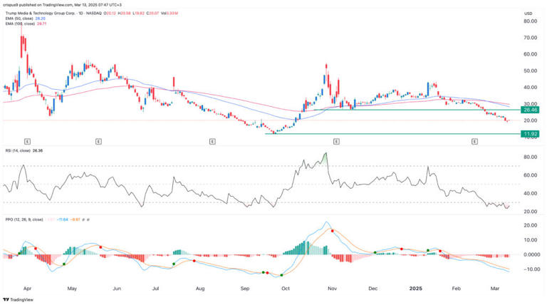The width and height of the screenshot is (547, 305).
Task: Open the USD currency selector on price axis
Action: (x=527, y=14)
